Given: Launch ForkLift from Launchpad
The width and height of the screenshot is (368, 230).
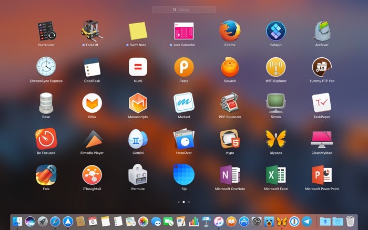Looking at the screenshot, I should point(92,31).
